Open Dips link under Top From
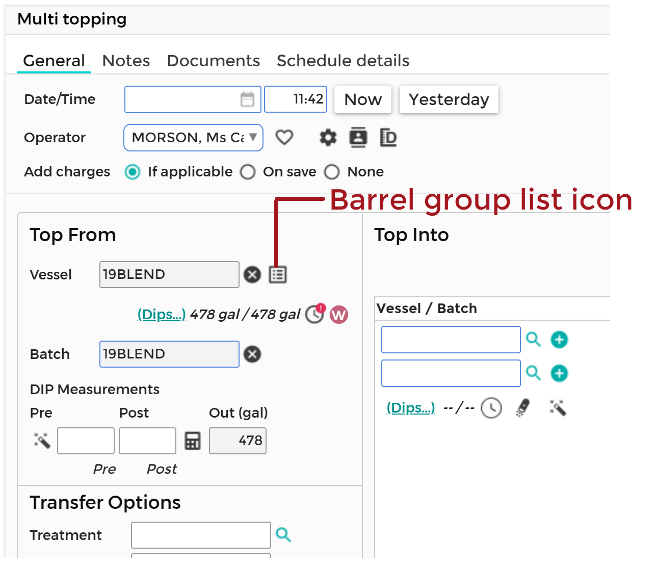Viewport: 658px width, 566px height. coord(162,315)
